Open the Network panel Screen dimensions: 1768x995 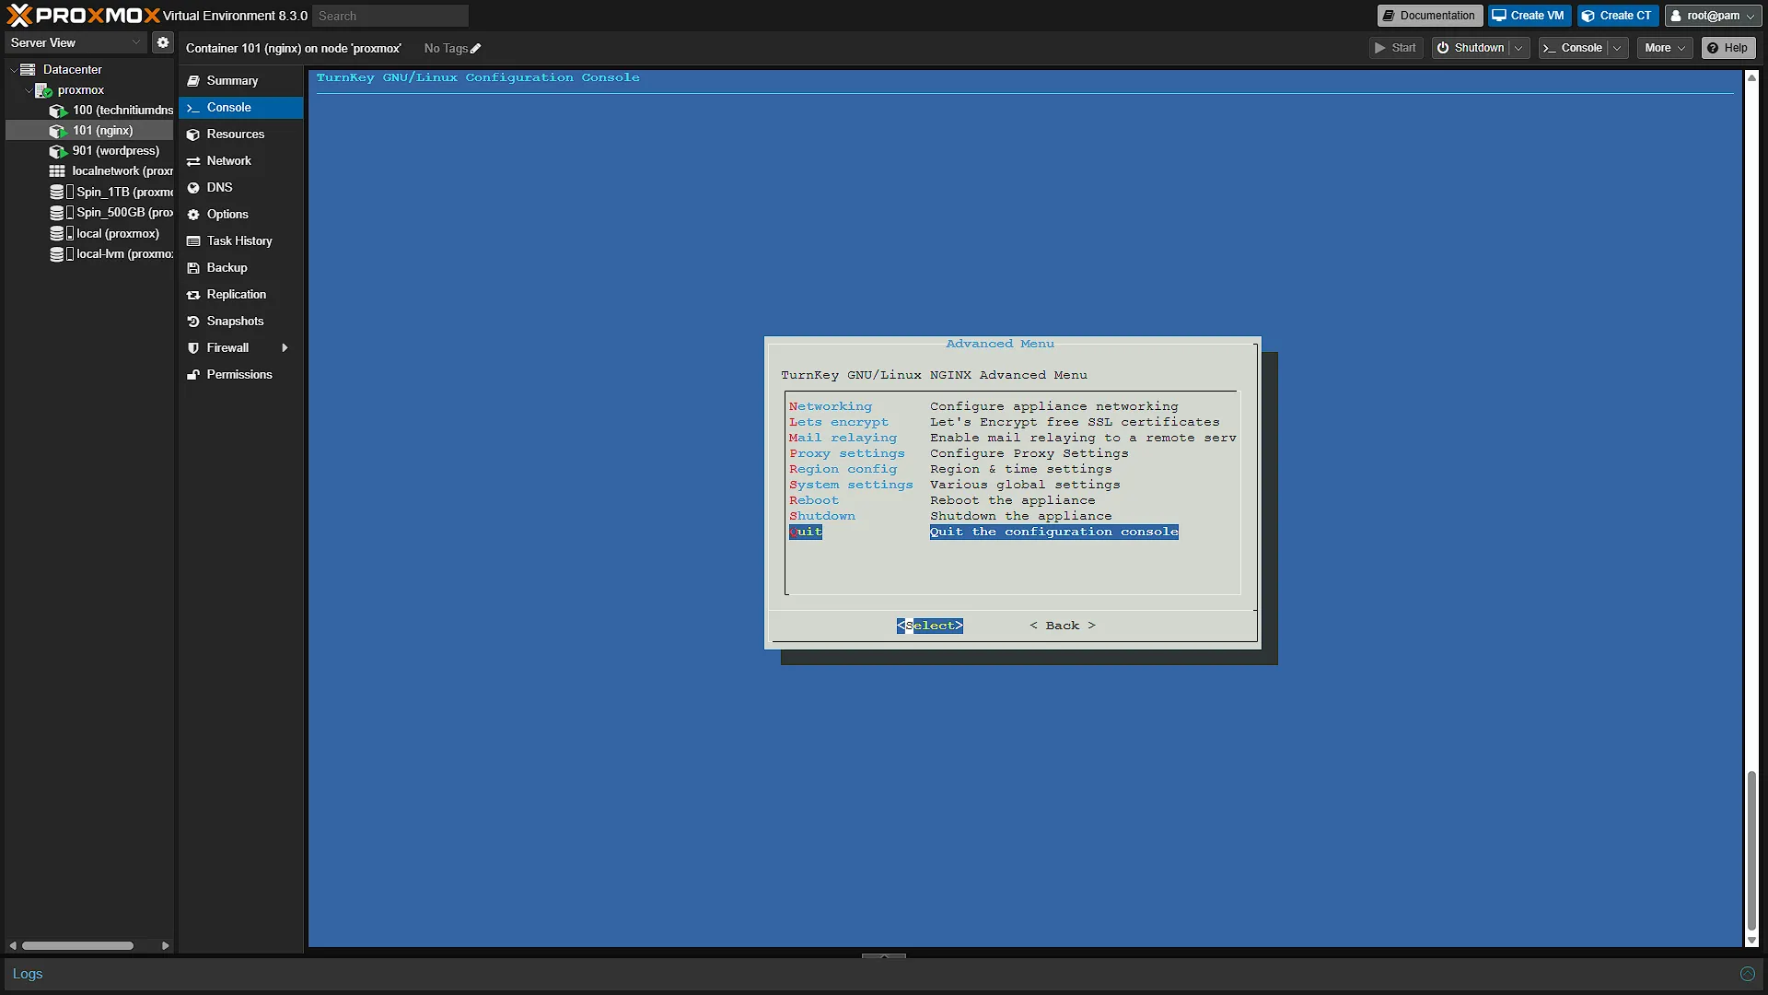click(x=240, y=161)
